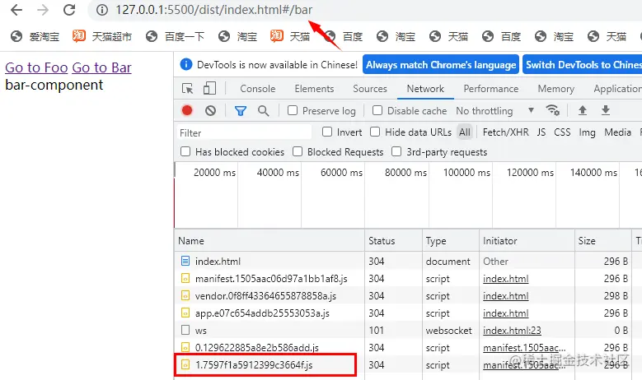Open the No throttling dropdown
The height and width of the screenshot is (380, 642).
pos(495,111)
